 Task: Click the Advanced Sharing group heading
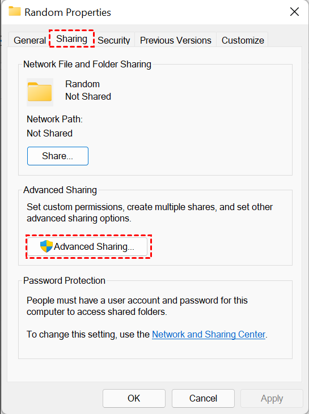coord(60,190)
